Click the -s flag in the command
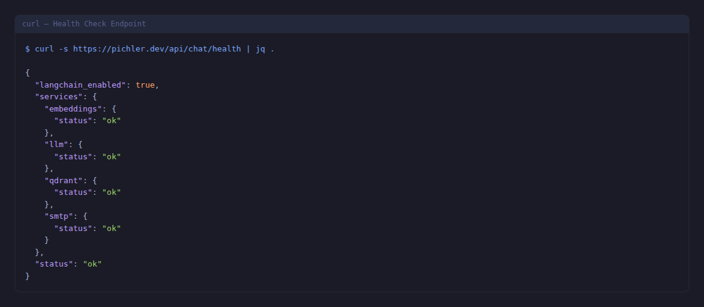 tap(63, 49)
